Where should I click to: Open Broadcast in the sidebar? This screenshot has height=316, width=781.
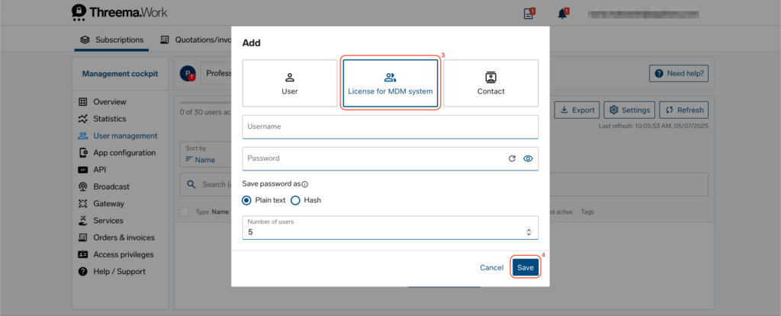click(111, 187)
